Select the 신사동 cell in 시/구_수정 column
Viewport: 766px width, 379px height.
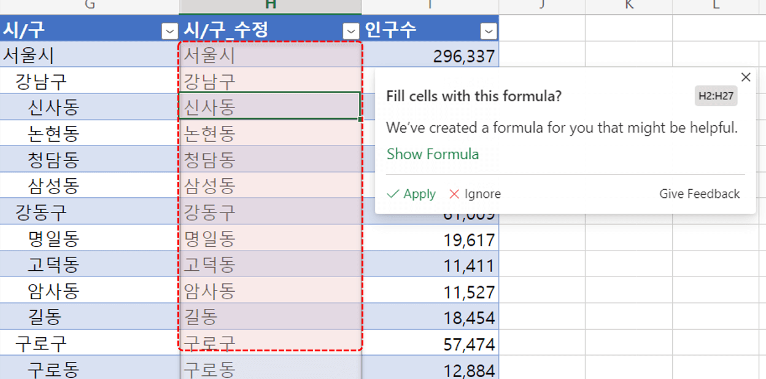pyautogui.click(x=271, y=107)
